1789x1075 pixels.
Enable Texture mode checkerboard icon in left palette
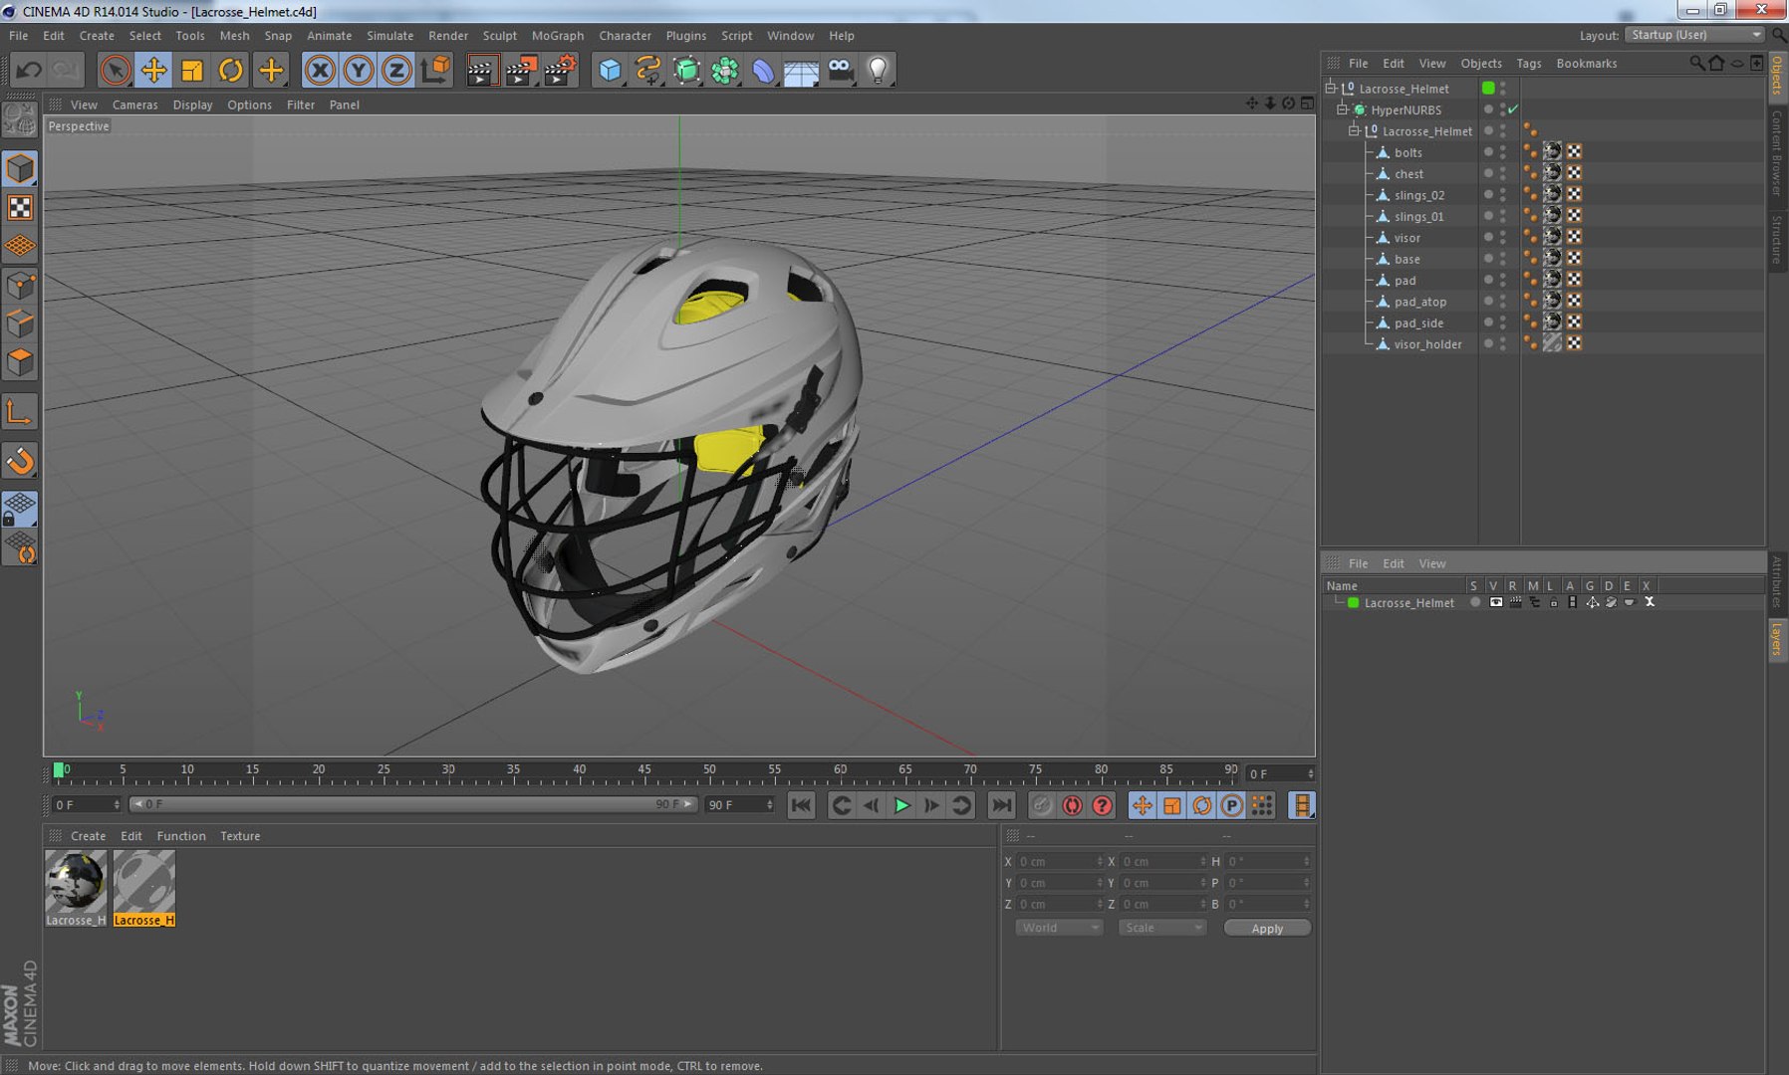coord(20,207)
